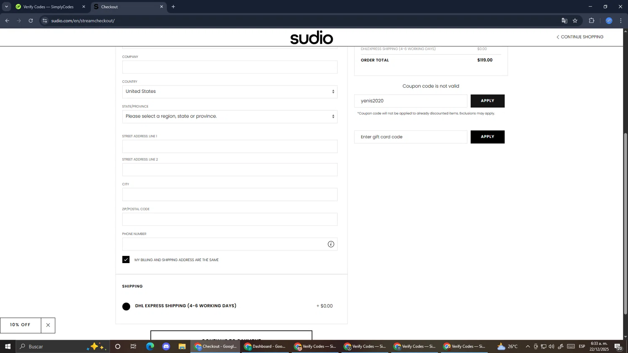
Task: Select DHL Express Shipping radio button
Action: pyautogui.click(x=126, y=307)
